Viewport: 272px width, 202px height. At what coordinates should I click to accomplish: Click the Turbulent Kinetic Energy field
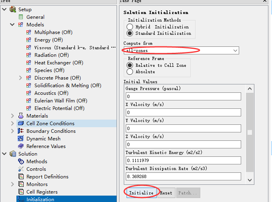[183, 160]
